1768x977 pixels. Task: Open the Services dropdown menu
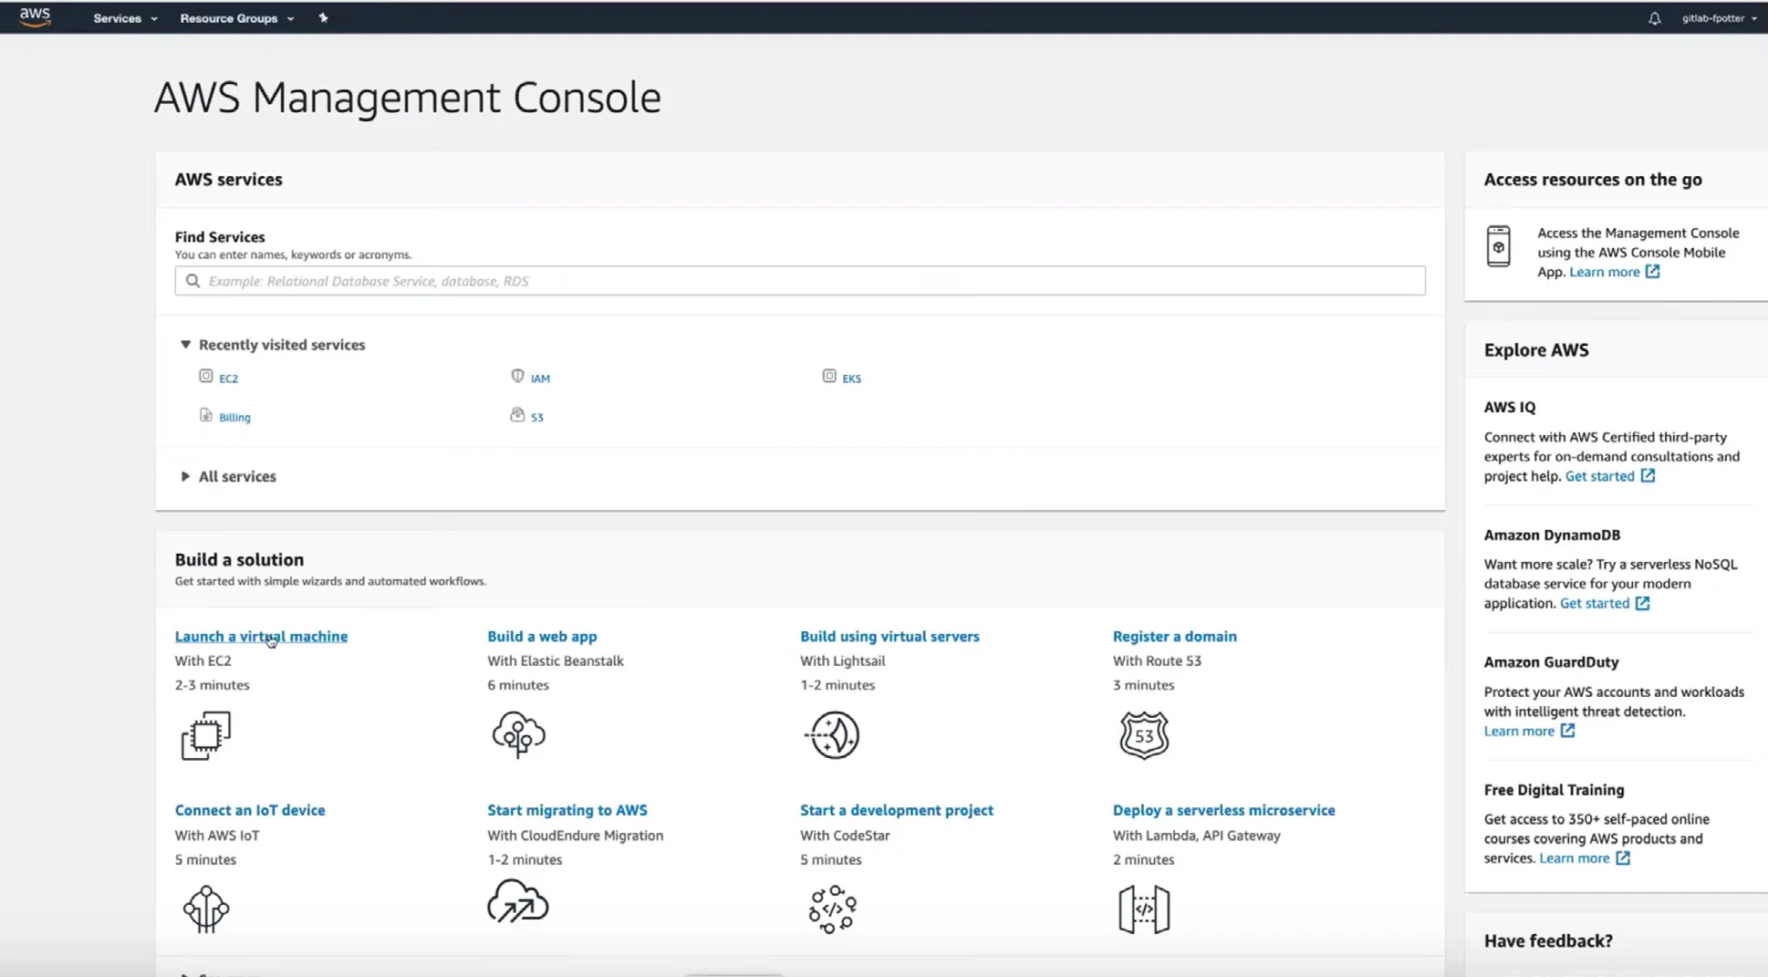tap(125, 18)
